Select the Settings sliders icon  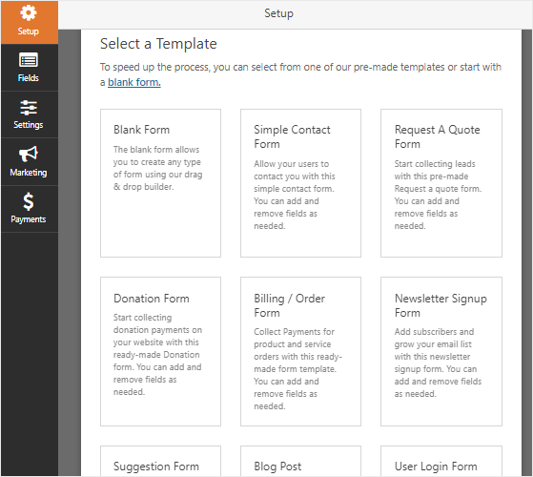29,107
